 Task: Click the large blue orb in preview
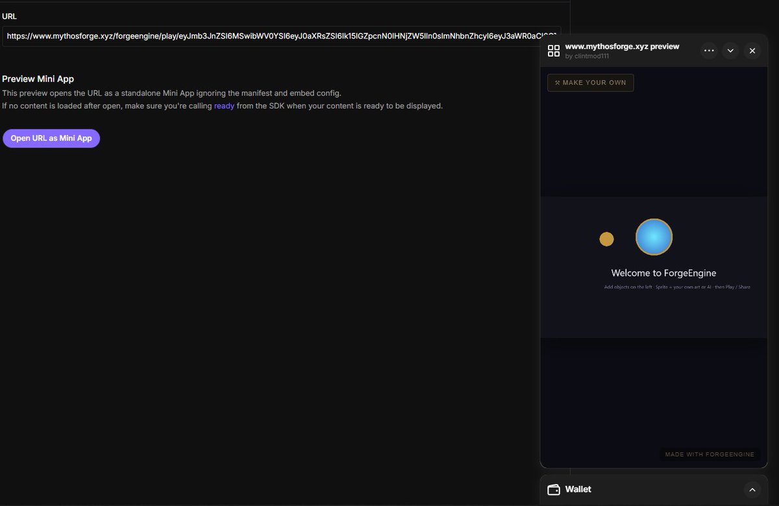coord(654,237)
